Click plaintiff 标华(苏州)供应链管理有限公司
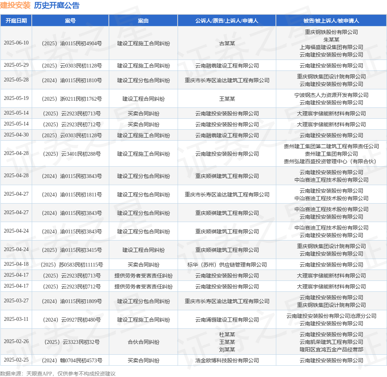Screen dimensions: 387x377 (227, 265)
